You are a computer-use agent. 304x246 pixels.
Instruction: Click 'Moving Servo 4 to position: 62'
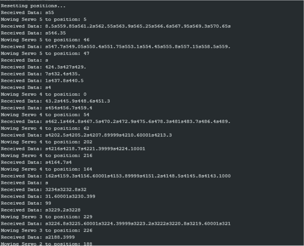pos(45,128)
